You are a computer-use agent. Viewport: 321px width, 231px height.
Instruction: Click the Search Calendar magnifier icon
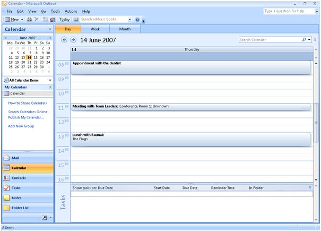tap(304, 39)
